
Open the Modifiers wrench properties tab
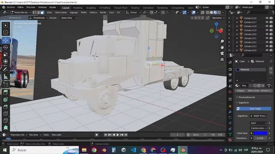[x=230, y=112]
